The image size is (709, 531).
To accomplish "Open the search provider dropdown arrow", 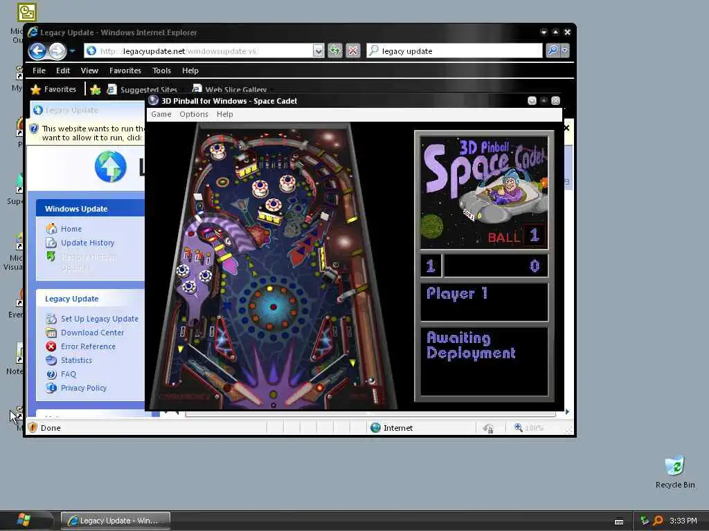I will (x=565, y=50).
